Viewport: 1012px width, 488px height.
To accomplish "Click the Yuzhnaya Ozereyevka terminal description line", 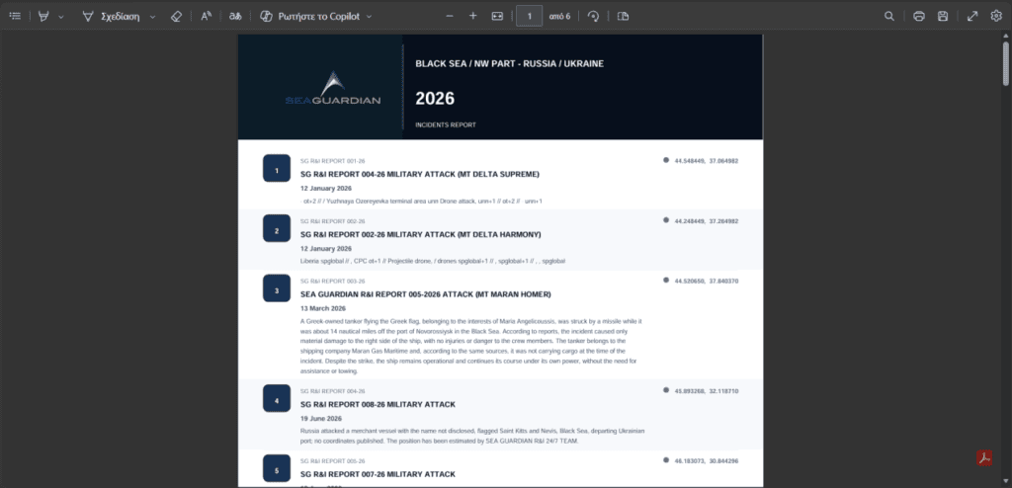I will 421,201.
